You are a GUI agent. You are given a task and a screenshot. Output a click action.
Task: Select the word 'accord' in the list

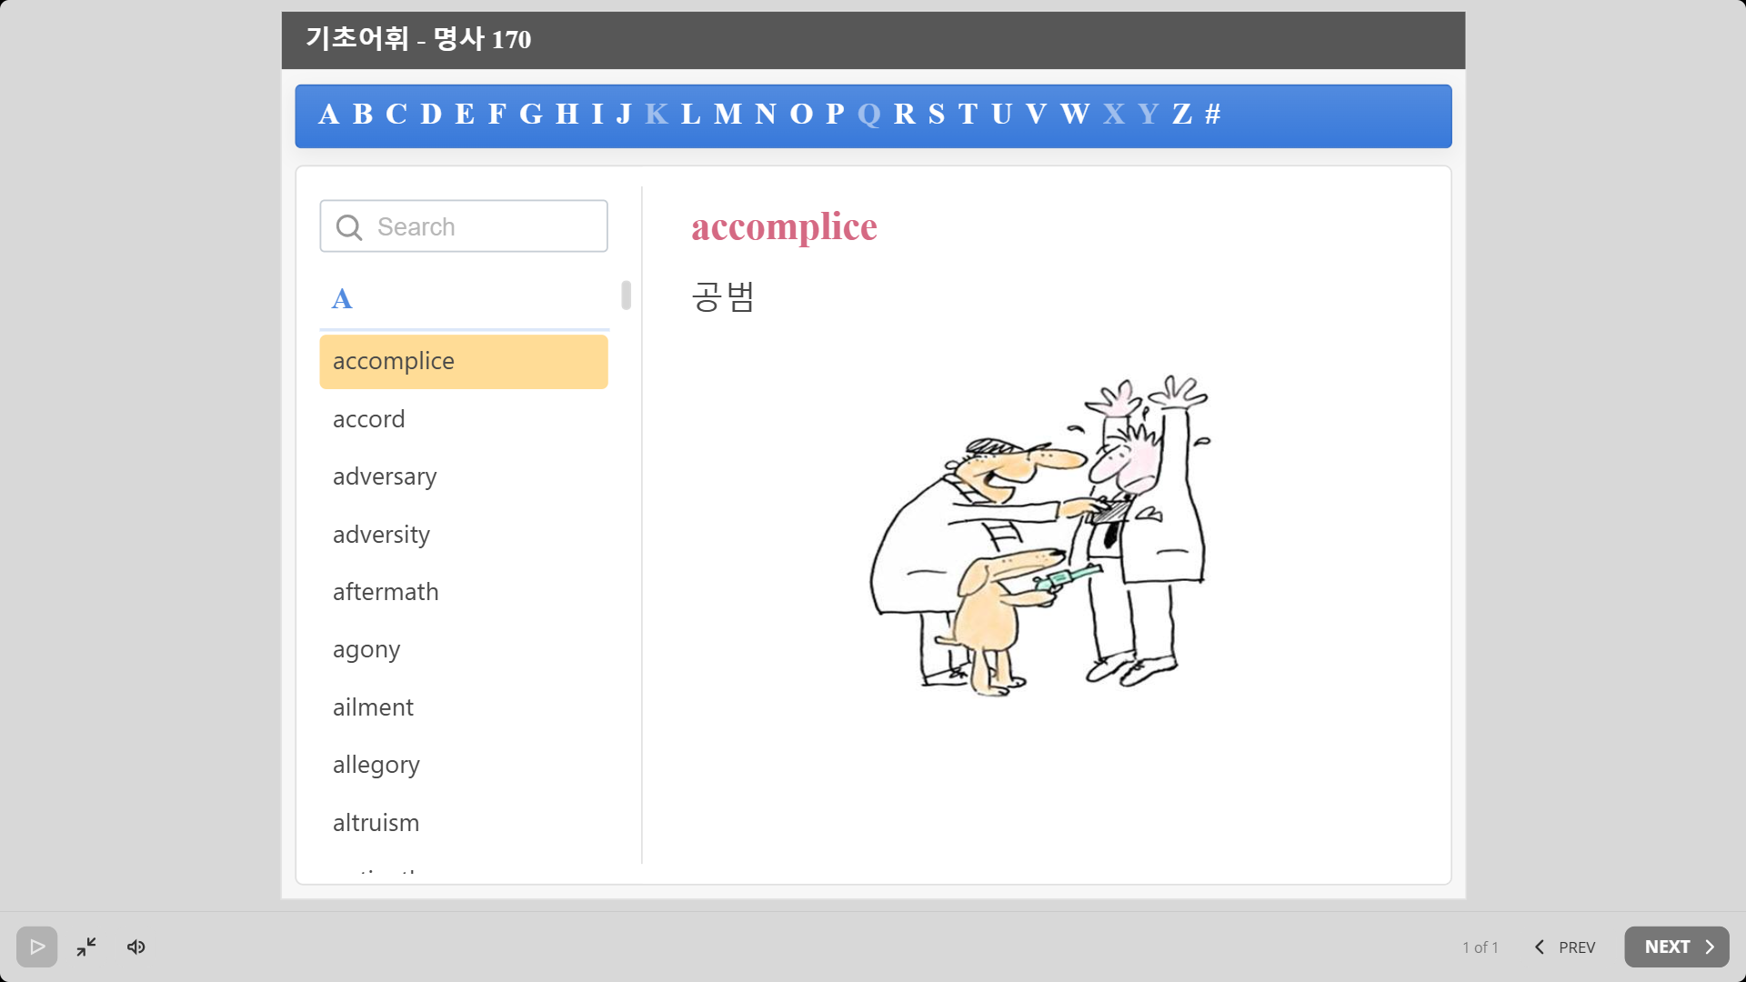click(368, 419)
